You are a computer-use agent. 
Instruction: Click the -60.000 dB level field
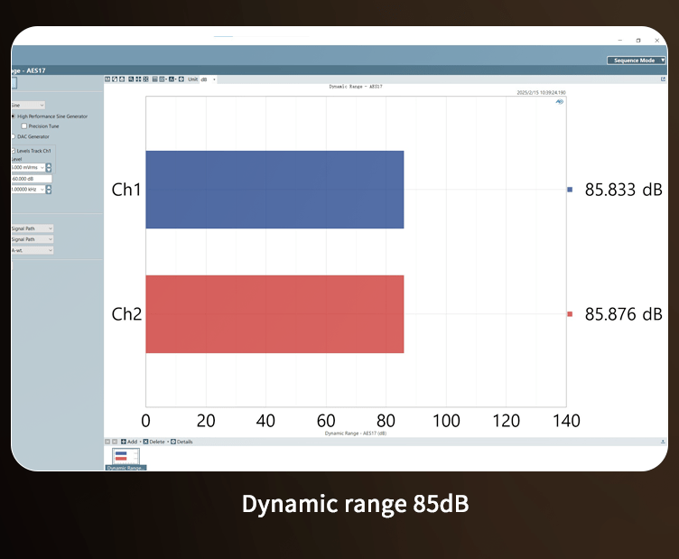pos(30,179)
